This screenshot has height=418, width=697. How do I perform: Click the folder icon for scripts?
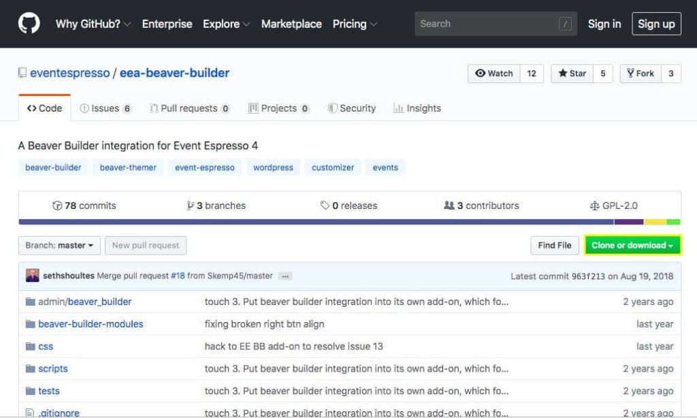coord(30,368)
